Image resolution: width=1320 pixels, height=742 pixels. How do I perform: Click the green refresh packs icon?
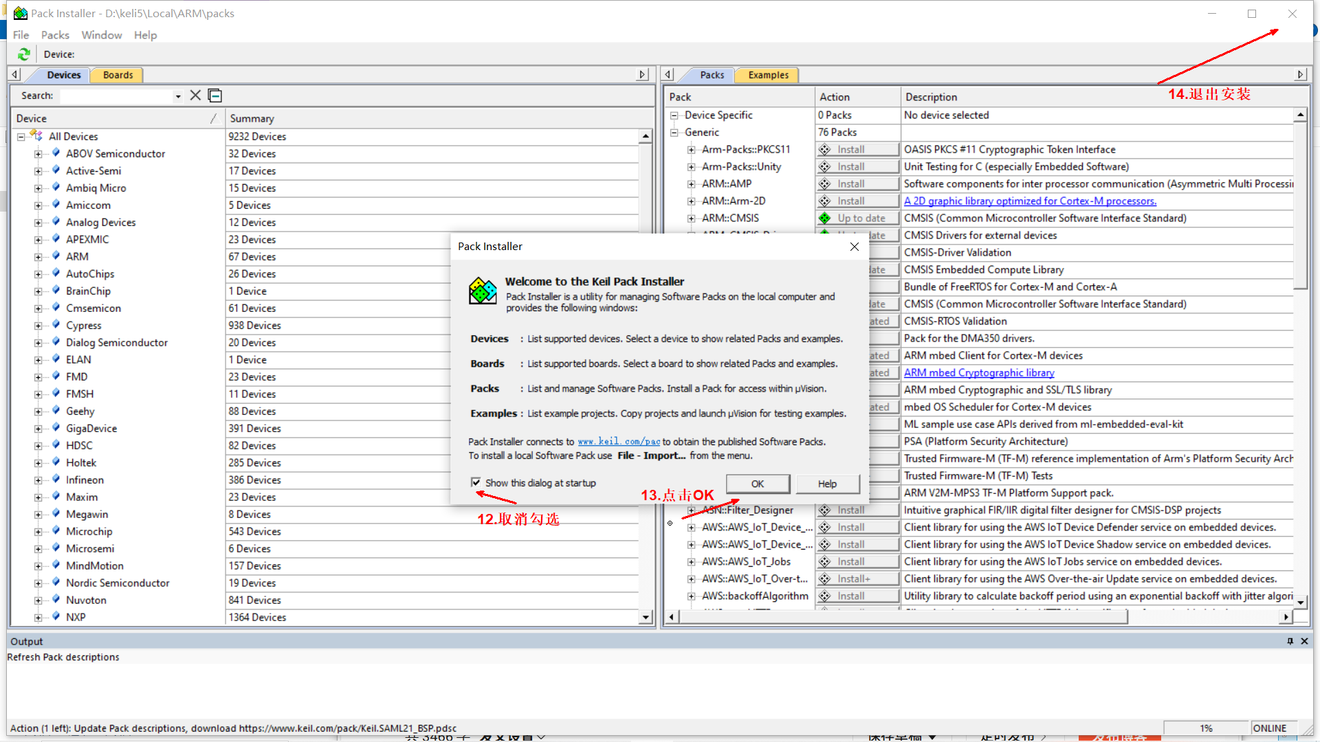24,54
